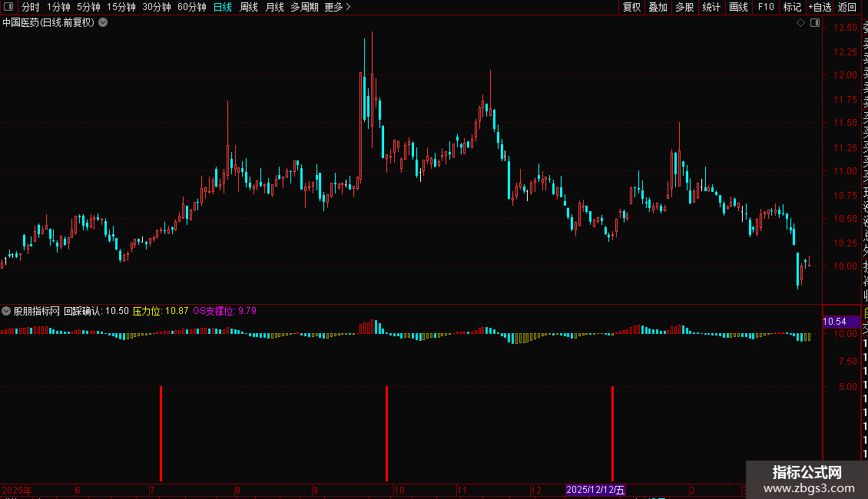Open F10 company information
Viewport: 868px width, 499px height.
[x=766, y=7]
